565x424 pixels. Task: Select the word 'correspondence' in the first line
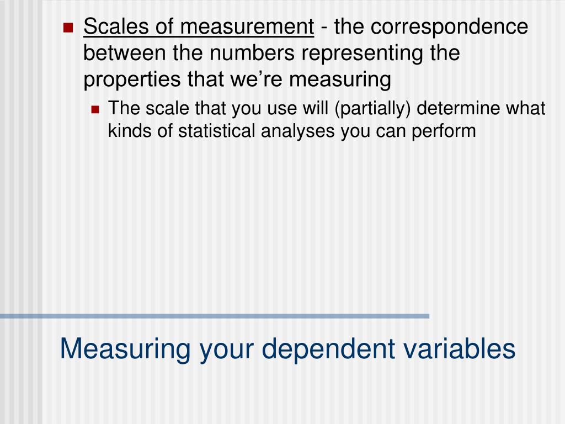coord(449,26)
